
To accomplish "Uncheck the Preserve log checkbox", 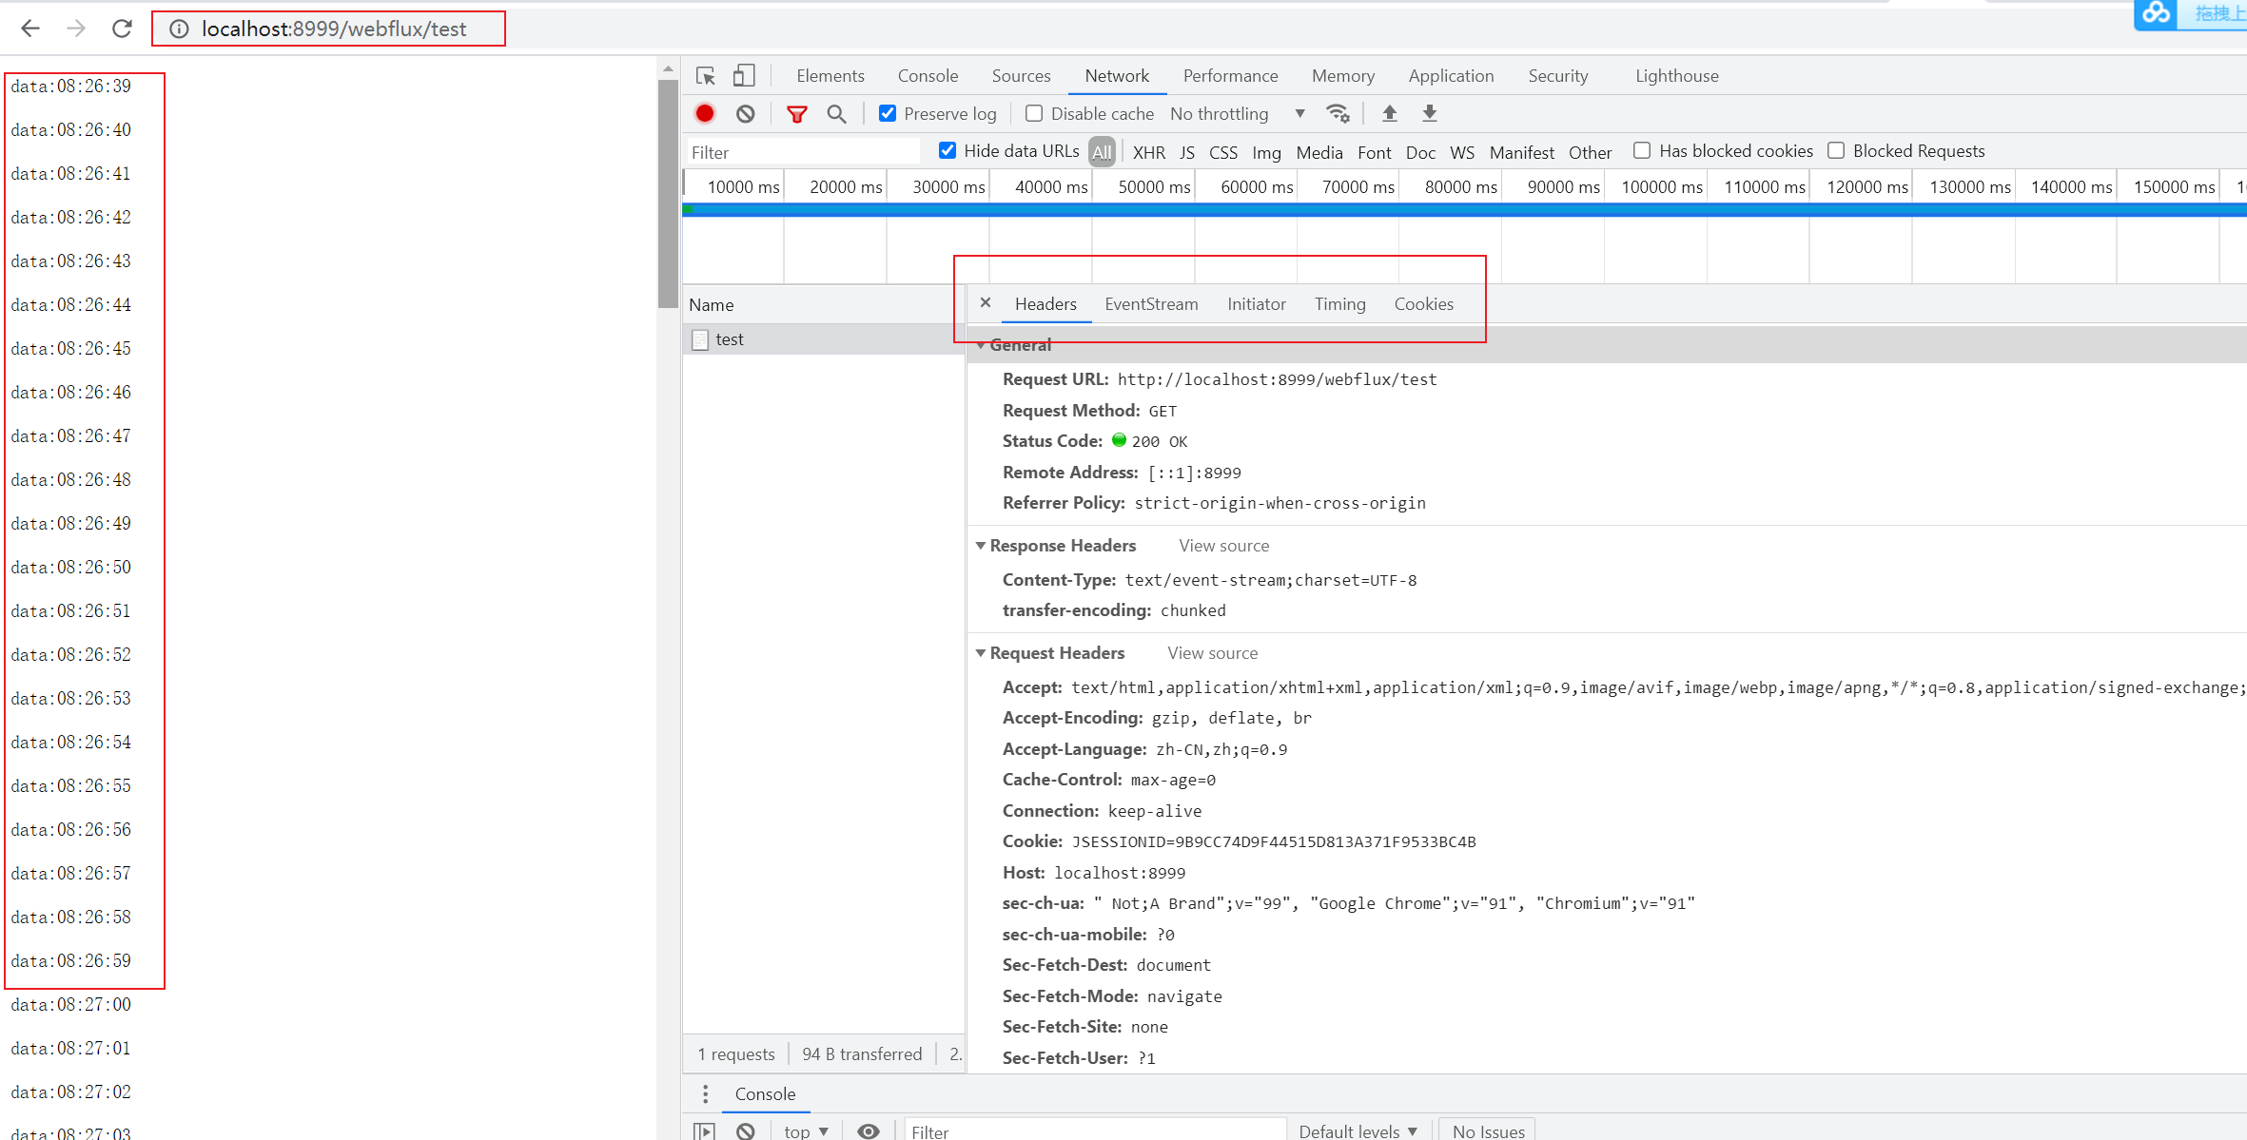I will (888, 114).
